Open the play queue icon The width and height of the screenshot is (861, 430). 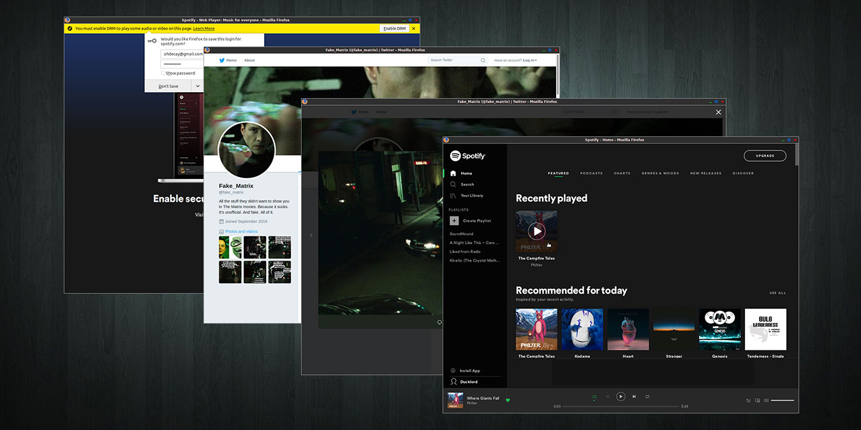point(748,401)
